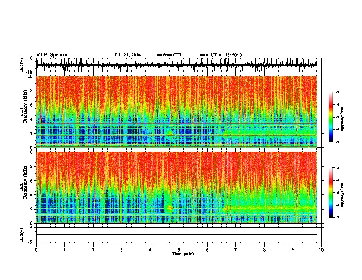Click time axis tick label "6"

[208, 250]
